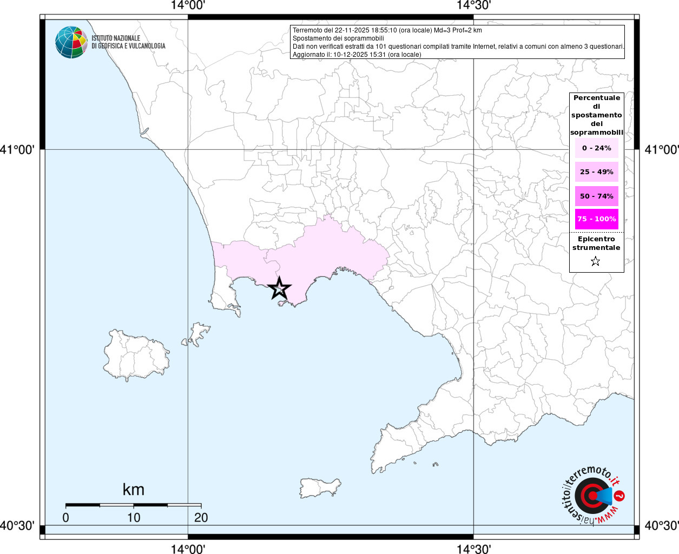Select the 75 - 100% legend swatch
This screenshot has width=679, height=554.
tap(597, 219)
